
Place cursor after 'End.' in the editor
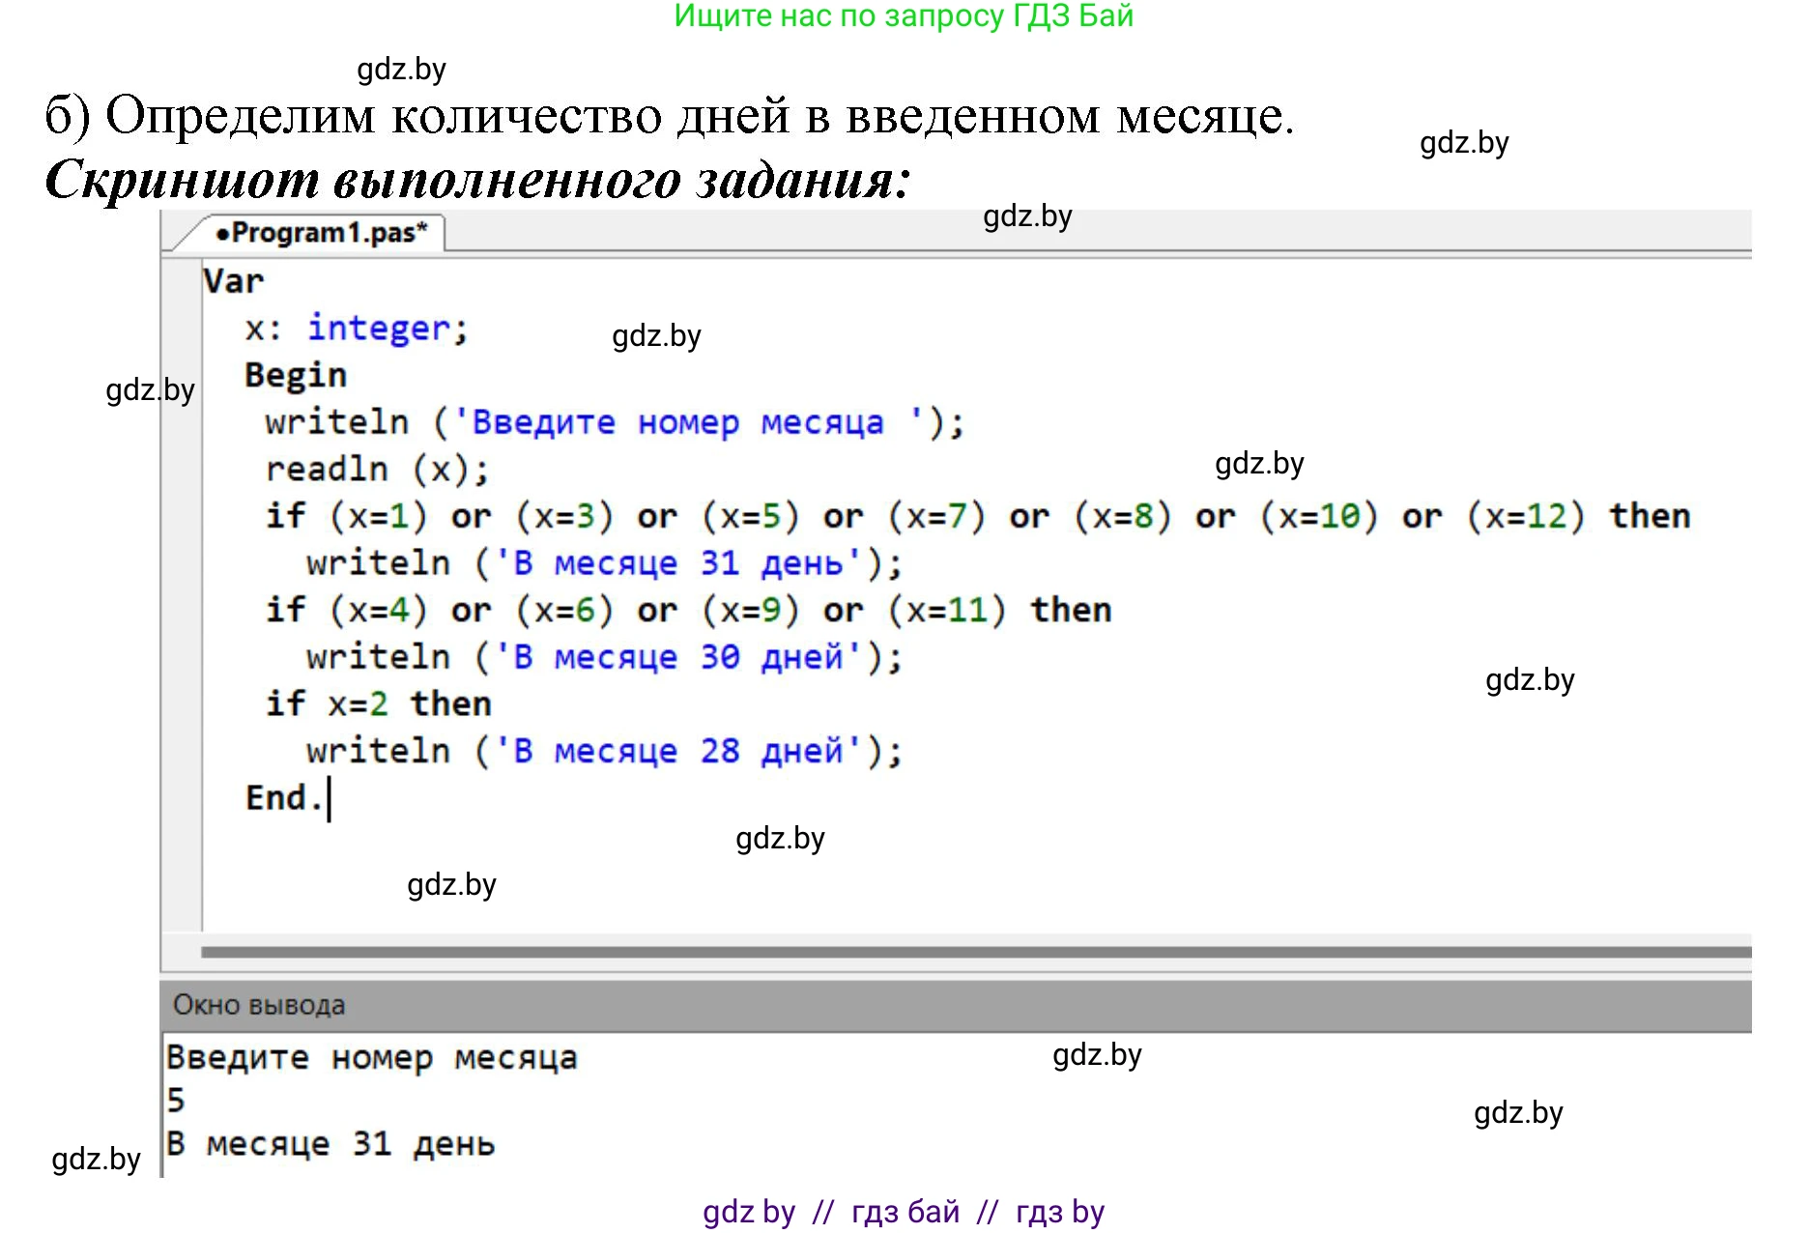(x=327, y=798)
